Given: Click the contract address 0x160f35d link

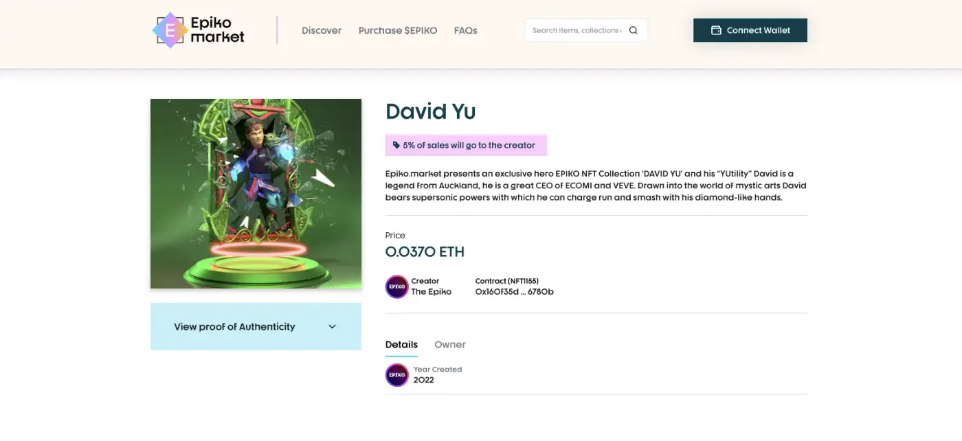Looking at the screenshot, I should point(514,292).
